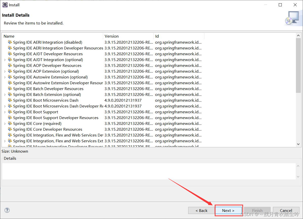Click the list scrollbar down arrow

pyautogui.click(x=298, y=144)
